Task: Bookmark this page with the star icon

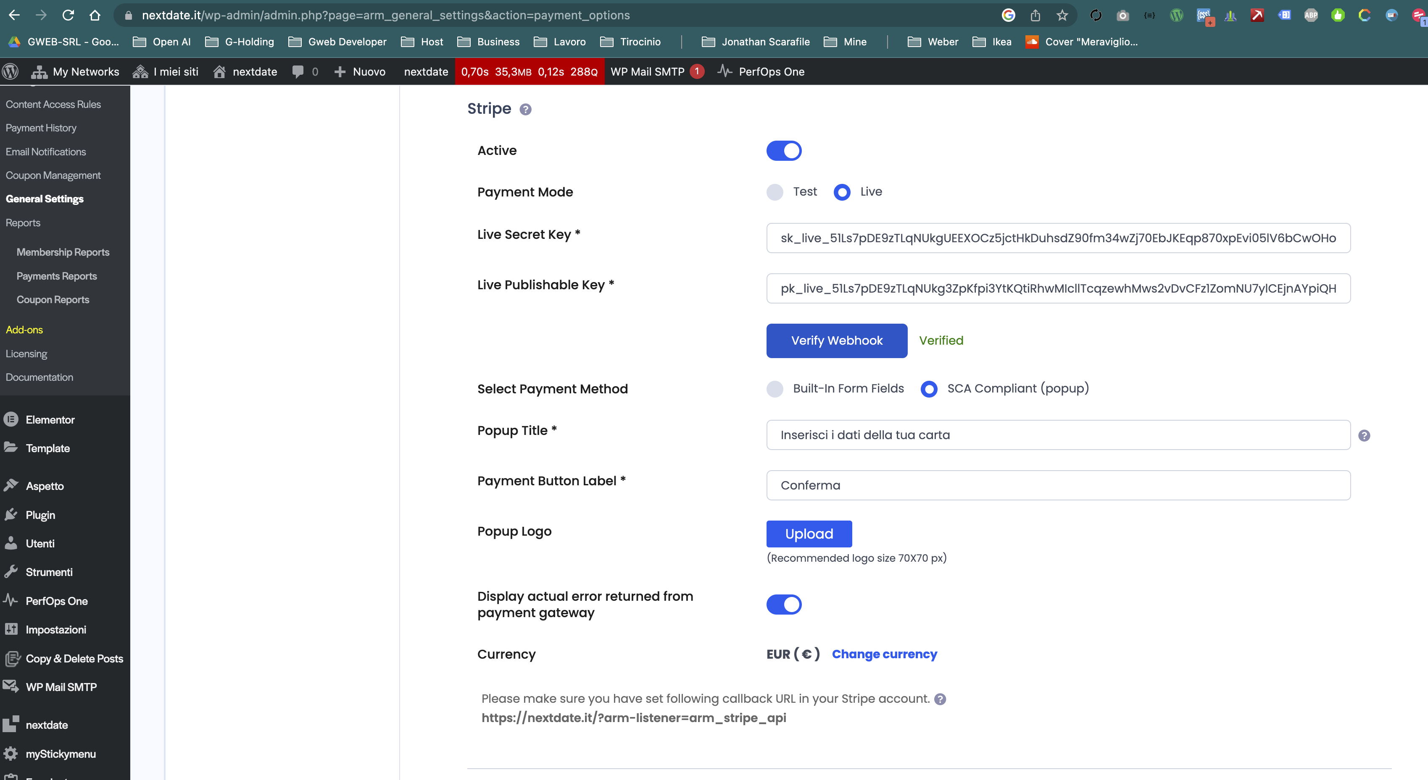Action: 1062,15
